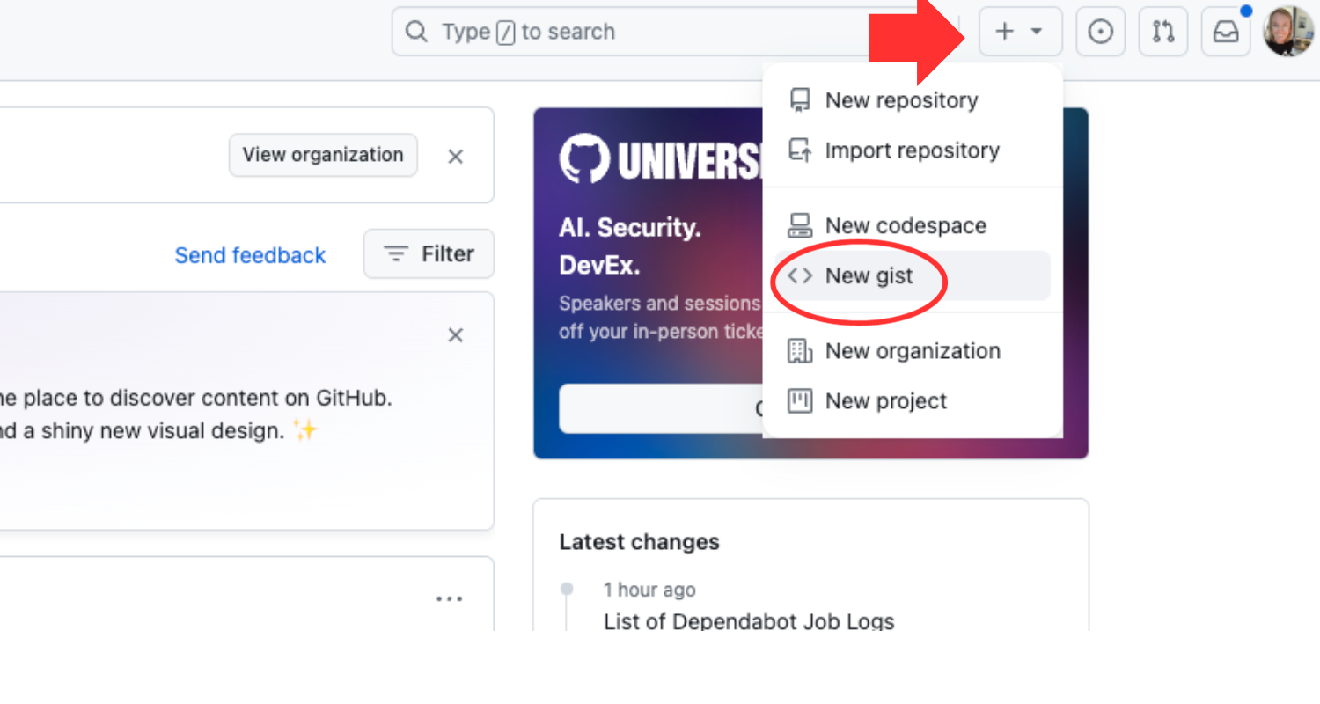Open the pull requests icon
1320x704 pixels.
click(1162, 32)
